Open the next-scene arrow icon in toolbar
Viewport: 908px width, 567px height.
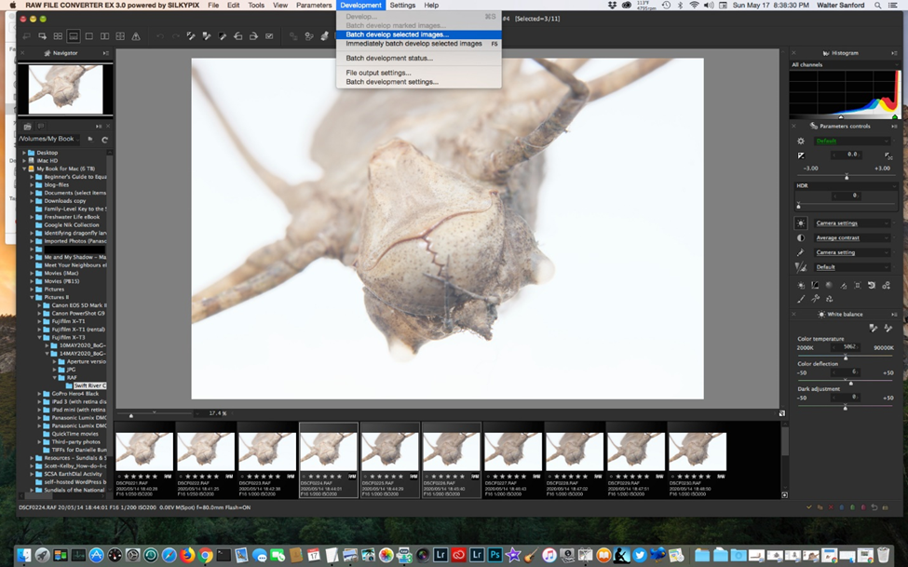click(42, 36)
